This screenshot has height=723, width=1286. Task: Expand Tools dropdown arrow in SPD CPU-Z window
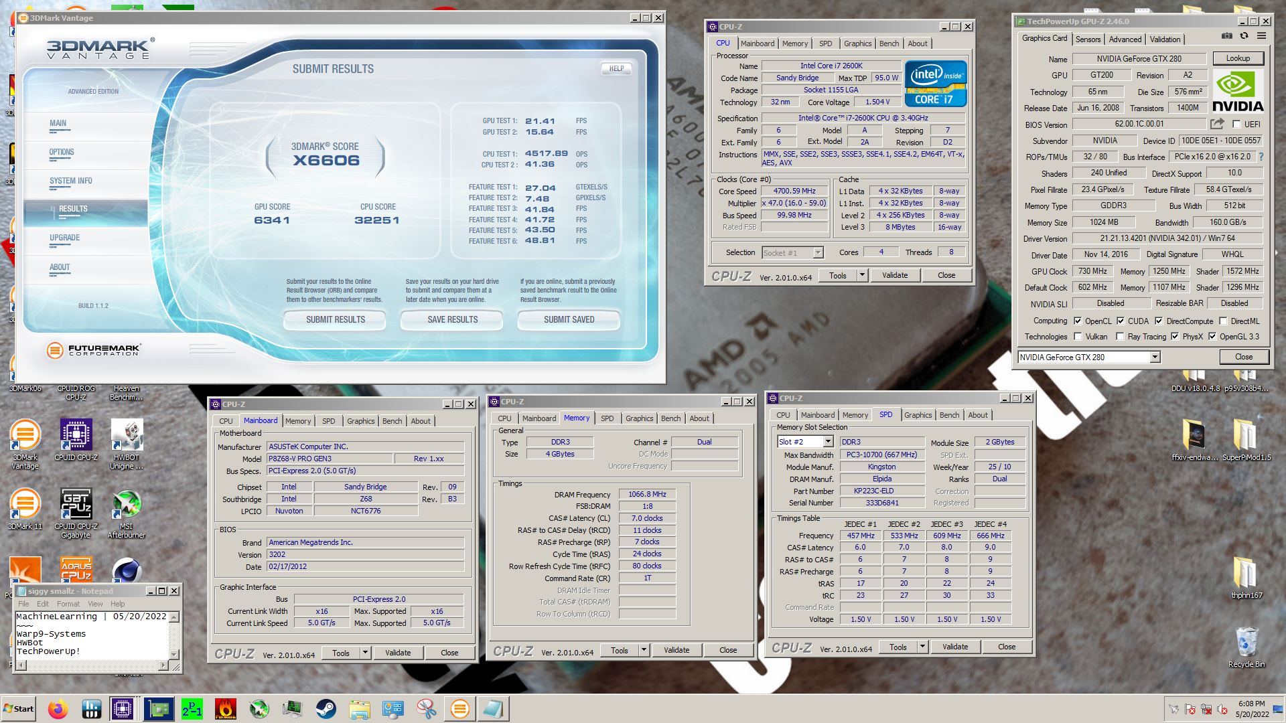click(x=922, y=647)
